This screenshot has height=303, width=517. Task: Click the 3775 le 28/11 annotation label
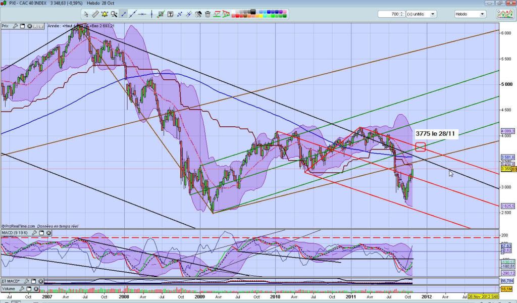pyautogui.click(x=434, y=134)
